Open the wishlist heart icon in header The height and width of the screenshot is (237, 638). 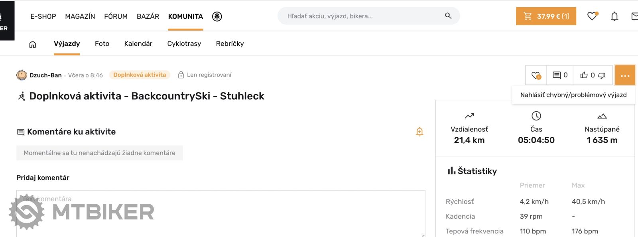tap(593, 16)
